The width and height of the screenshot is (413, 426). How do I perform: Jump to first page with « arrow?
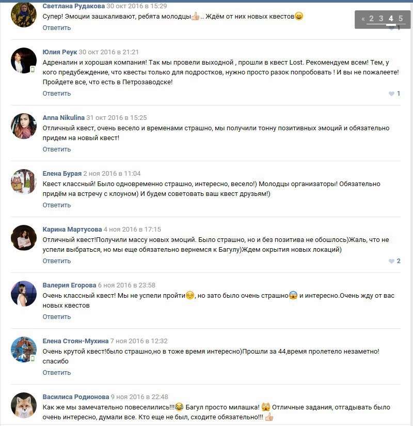pyautogui.click(x=363, y=19)
